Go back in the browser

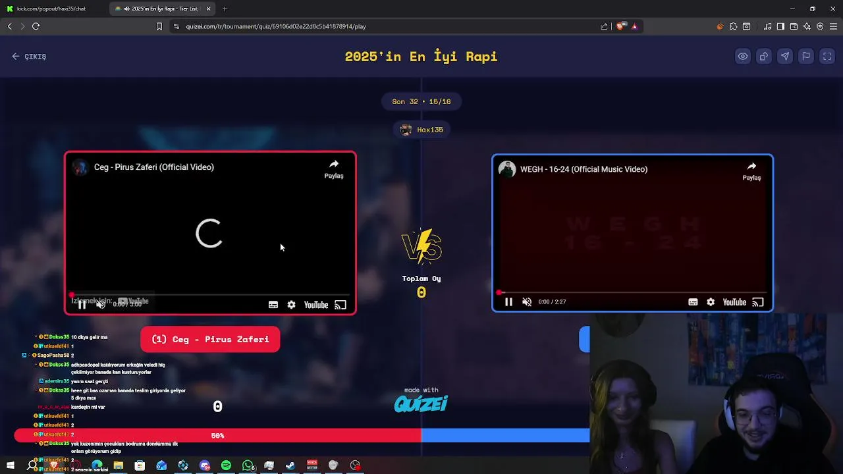tap(9, 26)
